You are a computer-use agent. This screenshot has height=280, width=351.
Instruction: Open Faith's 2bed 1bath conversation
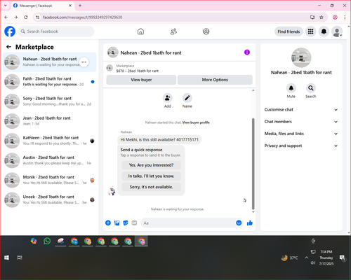pyautogui.click(x=49, y=82)
